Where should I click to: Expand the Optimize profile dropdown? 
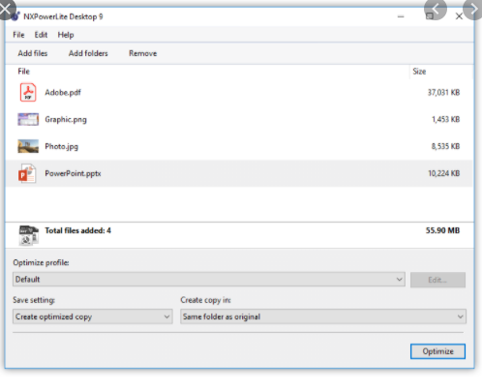click(209, 280)
